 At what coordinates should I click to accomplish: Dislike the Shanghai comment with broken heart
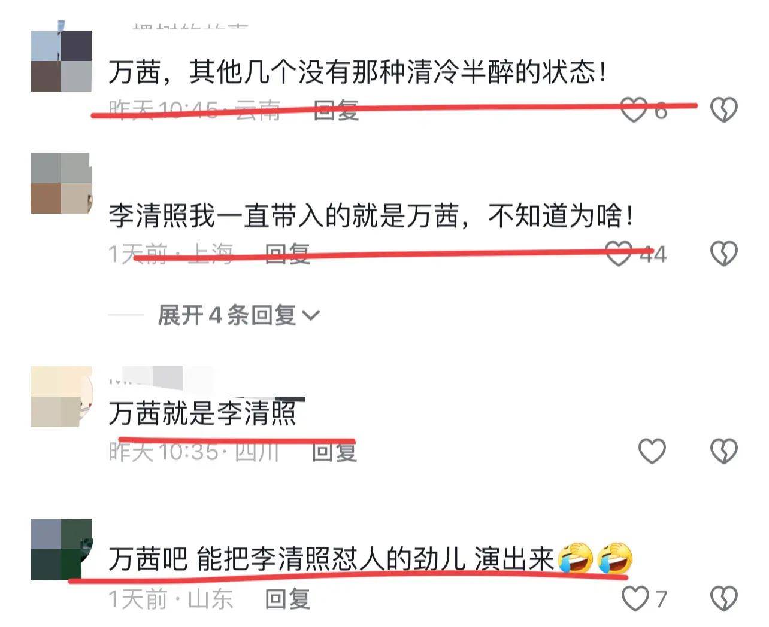coord(723,254)
